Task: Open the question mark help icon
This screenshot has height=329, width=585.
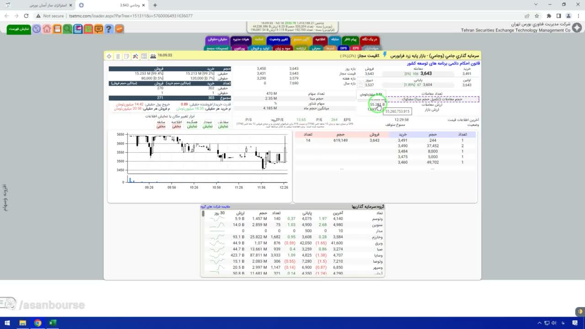Action: (x=108, y=29)
